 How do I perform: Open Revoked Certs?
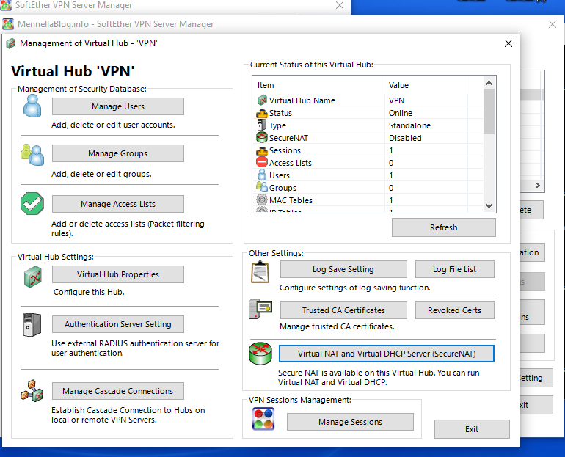(x=454, y=310)
